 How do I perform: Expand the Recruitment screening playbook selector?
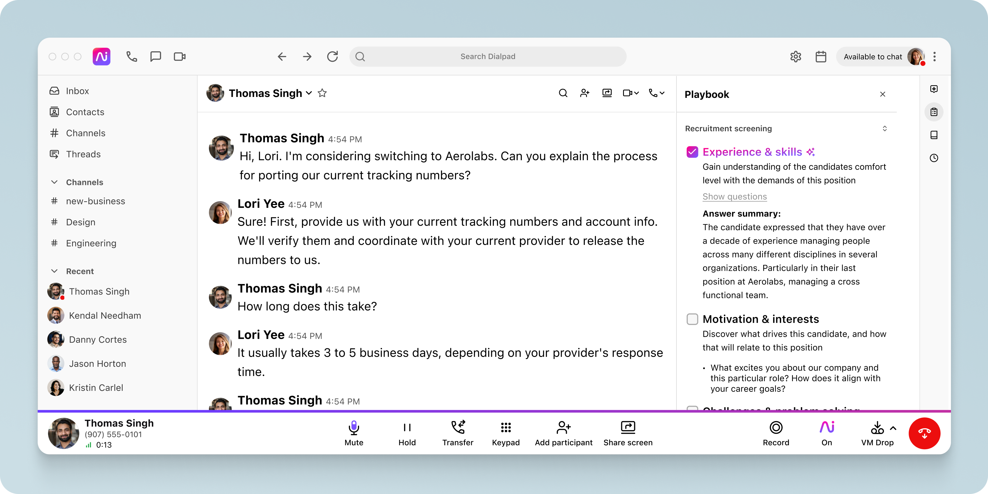click(x=885, y=128)
